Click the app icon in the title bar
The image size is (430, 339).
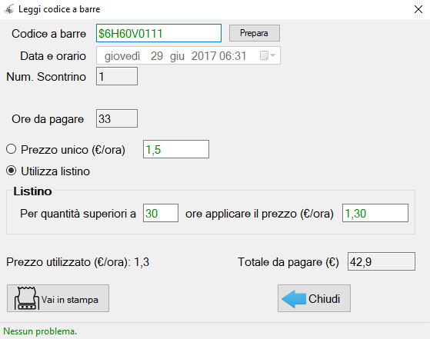coord(8,9)
